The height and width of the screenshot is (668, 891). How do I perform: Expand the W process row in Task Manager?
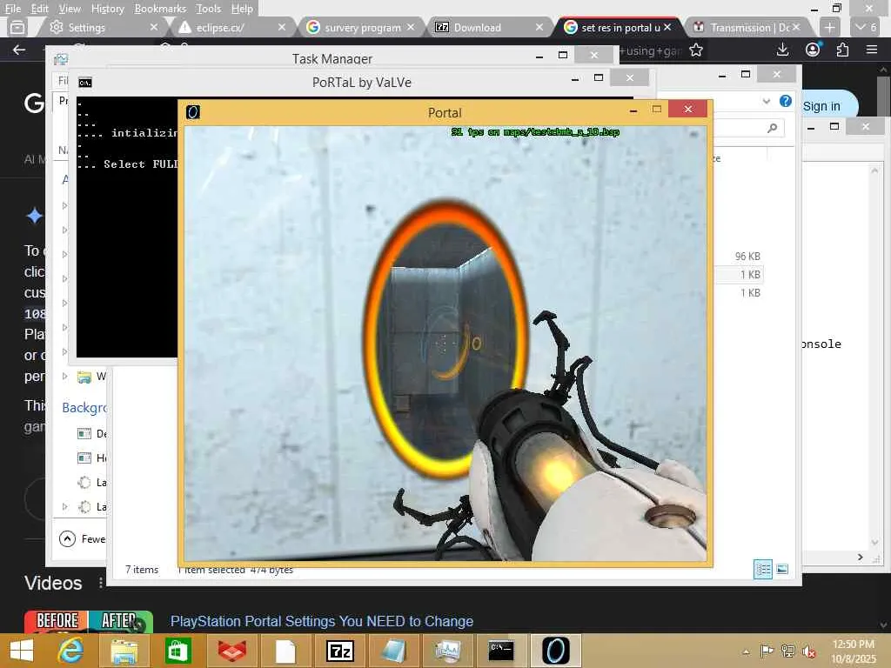tap(64, 376)
